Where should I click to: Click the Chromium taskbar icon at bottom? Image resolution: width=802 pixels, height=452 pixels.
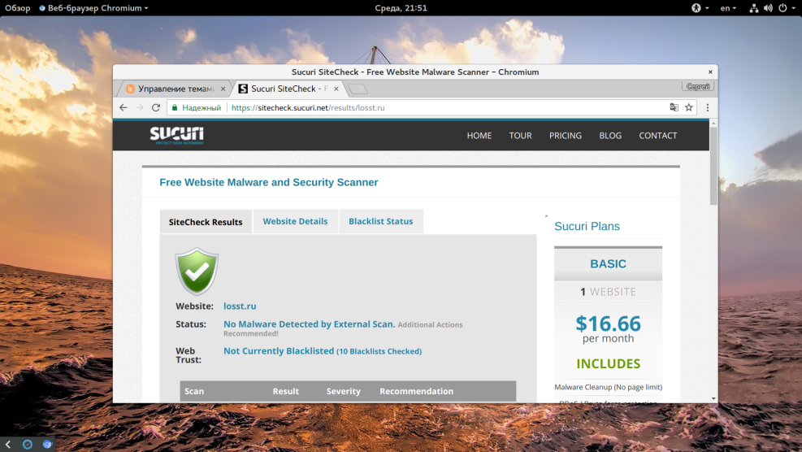point(47,445)
